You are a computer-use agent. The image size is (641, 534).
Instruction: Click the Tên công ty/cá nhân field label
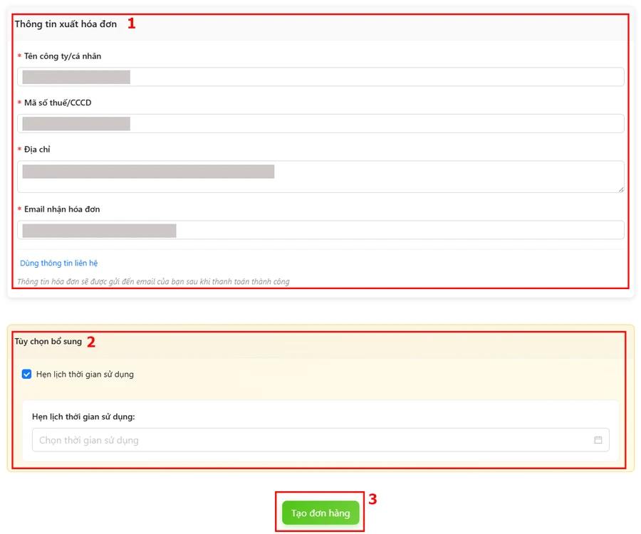pyautogui.click(x=62, y=56)
